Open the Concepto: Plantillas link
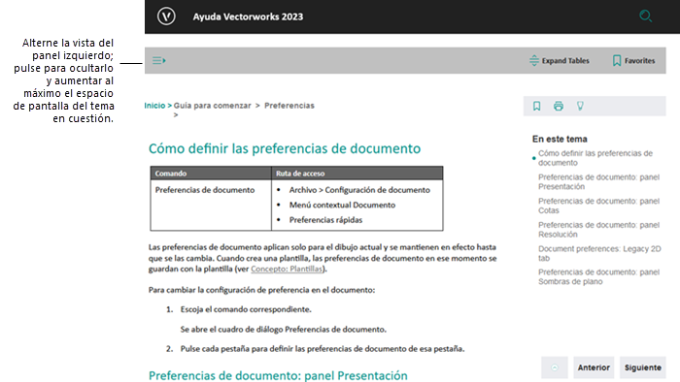Image resolution: width=680 pixels, height=382 pixels. coord(287,269)
